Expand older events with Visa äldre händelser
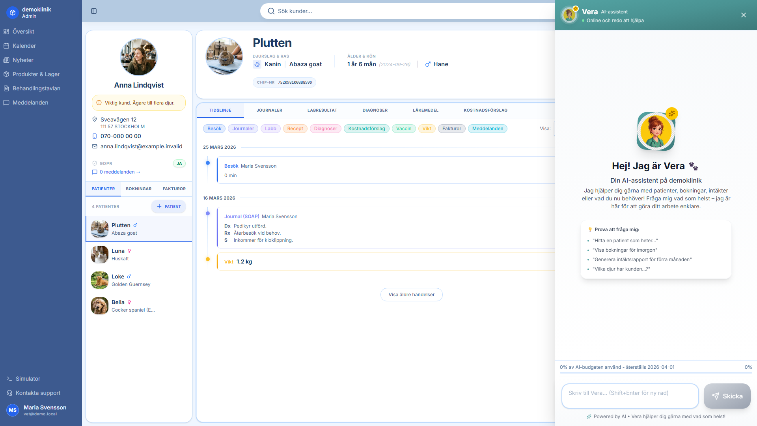 [411, 295]
